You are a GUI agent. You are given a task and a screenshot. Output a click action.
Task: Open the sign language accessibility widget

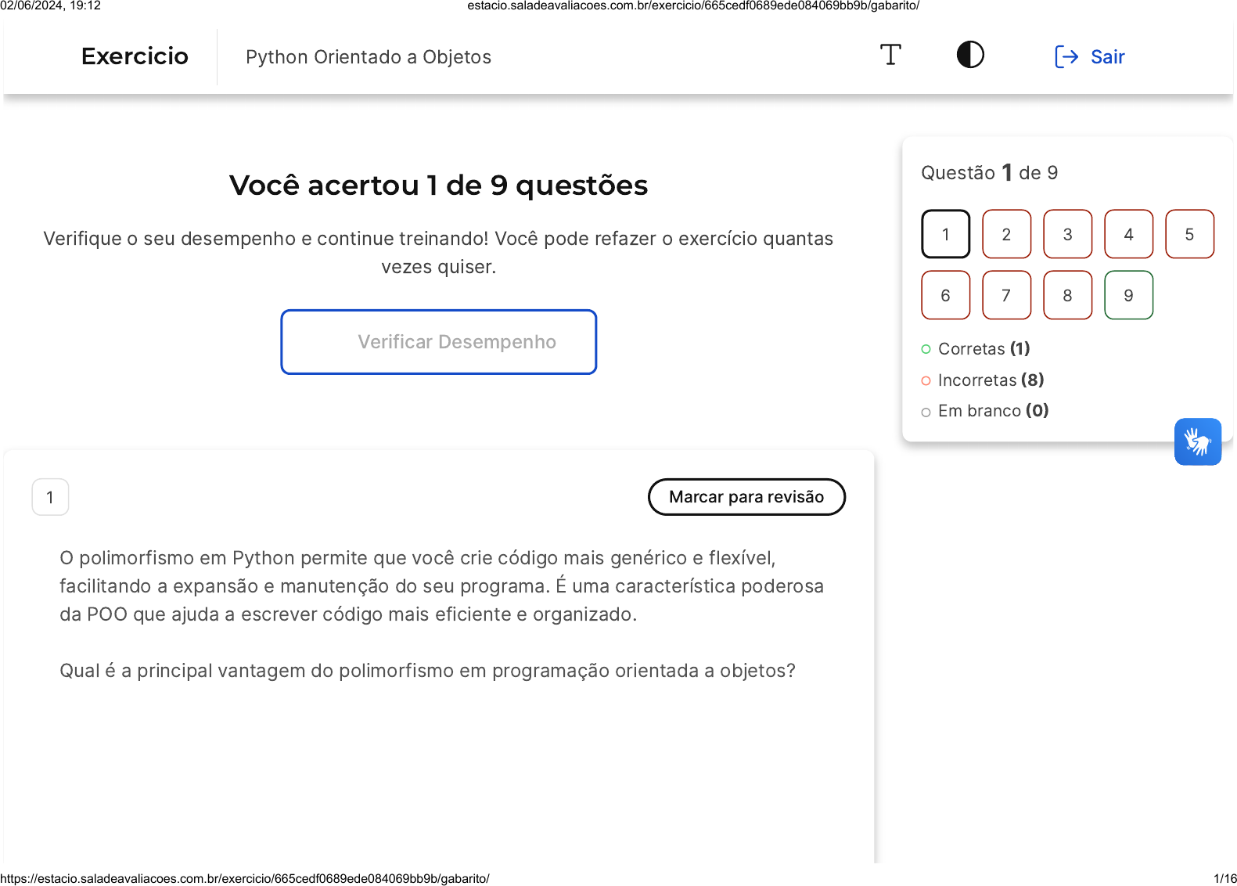[x=1197, y=441]
